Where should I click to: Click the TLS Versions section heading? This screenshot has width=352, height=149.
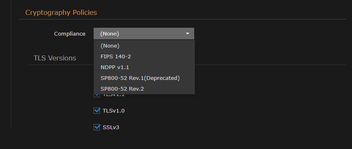pyautogui.click(x=55, y=58)
